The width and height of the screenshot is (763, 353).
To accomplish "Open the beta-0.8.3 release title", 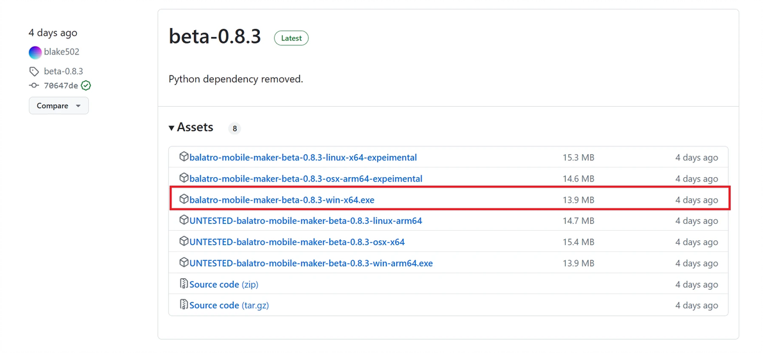I will click(215, 36).
